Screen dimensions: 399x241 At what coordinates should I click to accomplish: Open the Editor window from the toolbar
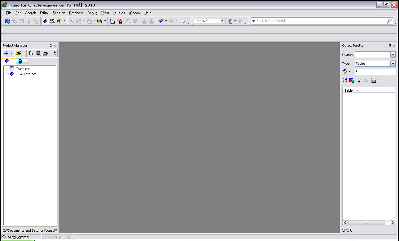coord(7,21)
